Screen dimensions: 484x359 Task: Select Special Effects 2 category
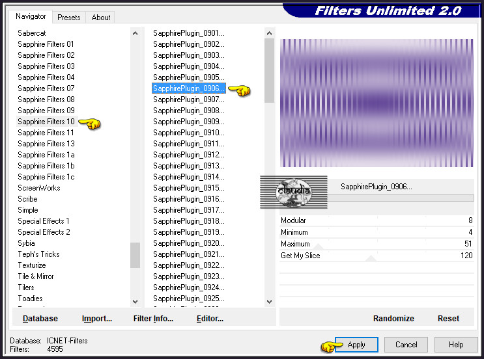click(x=44, y=232)
